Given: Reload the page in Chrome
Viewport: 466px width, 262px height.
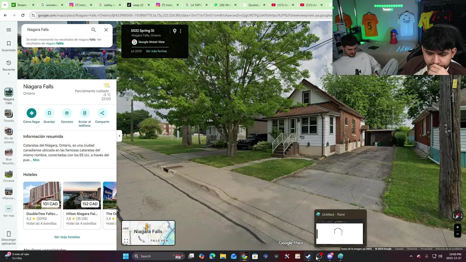Looking at the screenshot, I should pyautogui.click(x=23, y=15).
